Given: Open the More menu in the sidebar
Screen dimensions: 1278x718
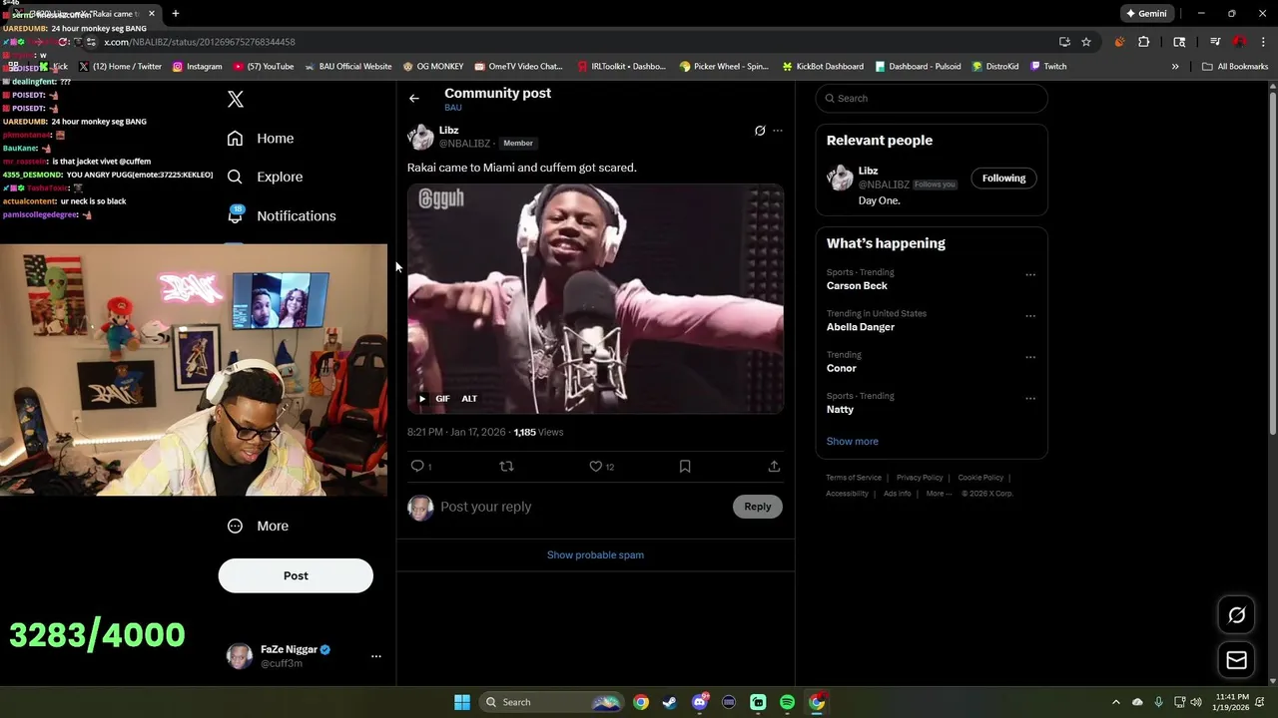Looking at the screenshot, I should [258, 526].
